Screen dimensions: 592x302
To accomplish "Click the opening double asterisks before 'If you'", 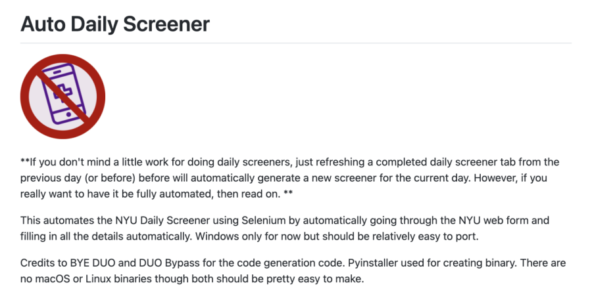I will tap(25, 162).
